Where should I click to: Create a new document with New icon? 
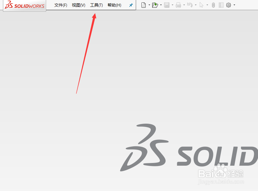pyautogui.click(x=144, y=5)
